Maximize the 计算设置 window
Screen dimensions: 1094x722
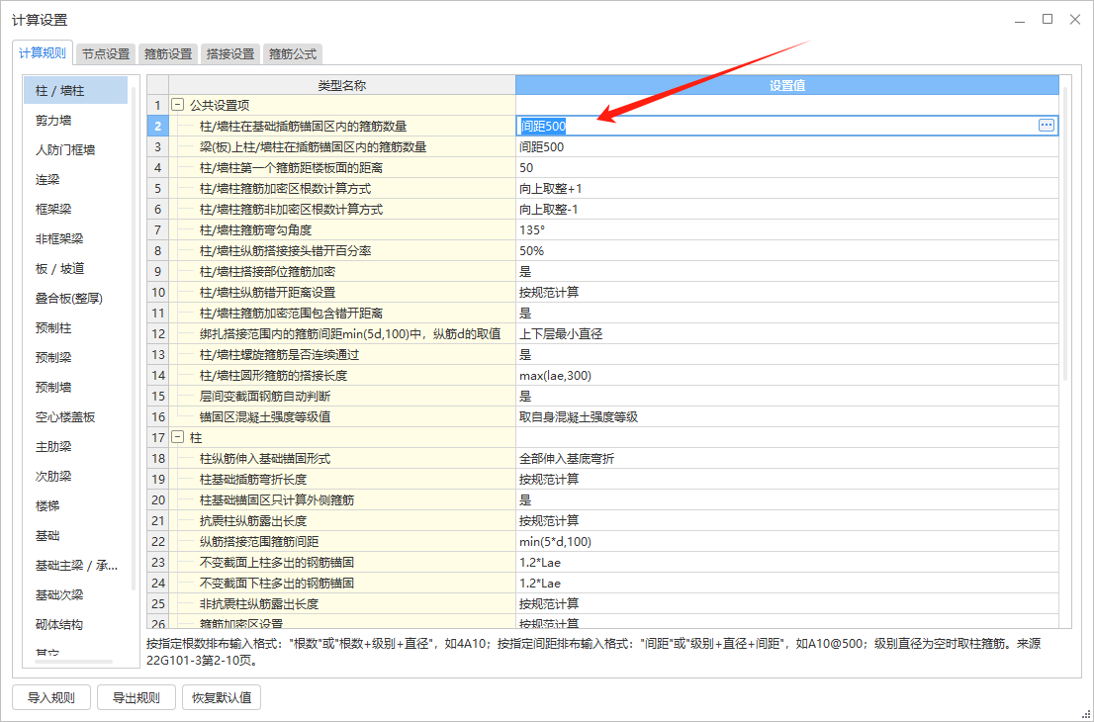(1048, 20)
